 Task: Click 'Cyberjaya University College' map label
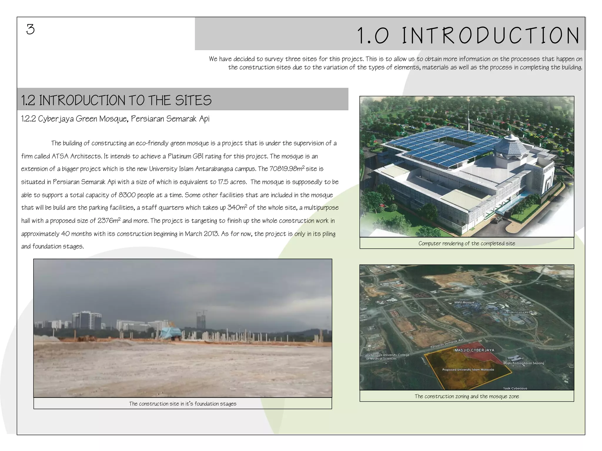(388, 355)
